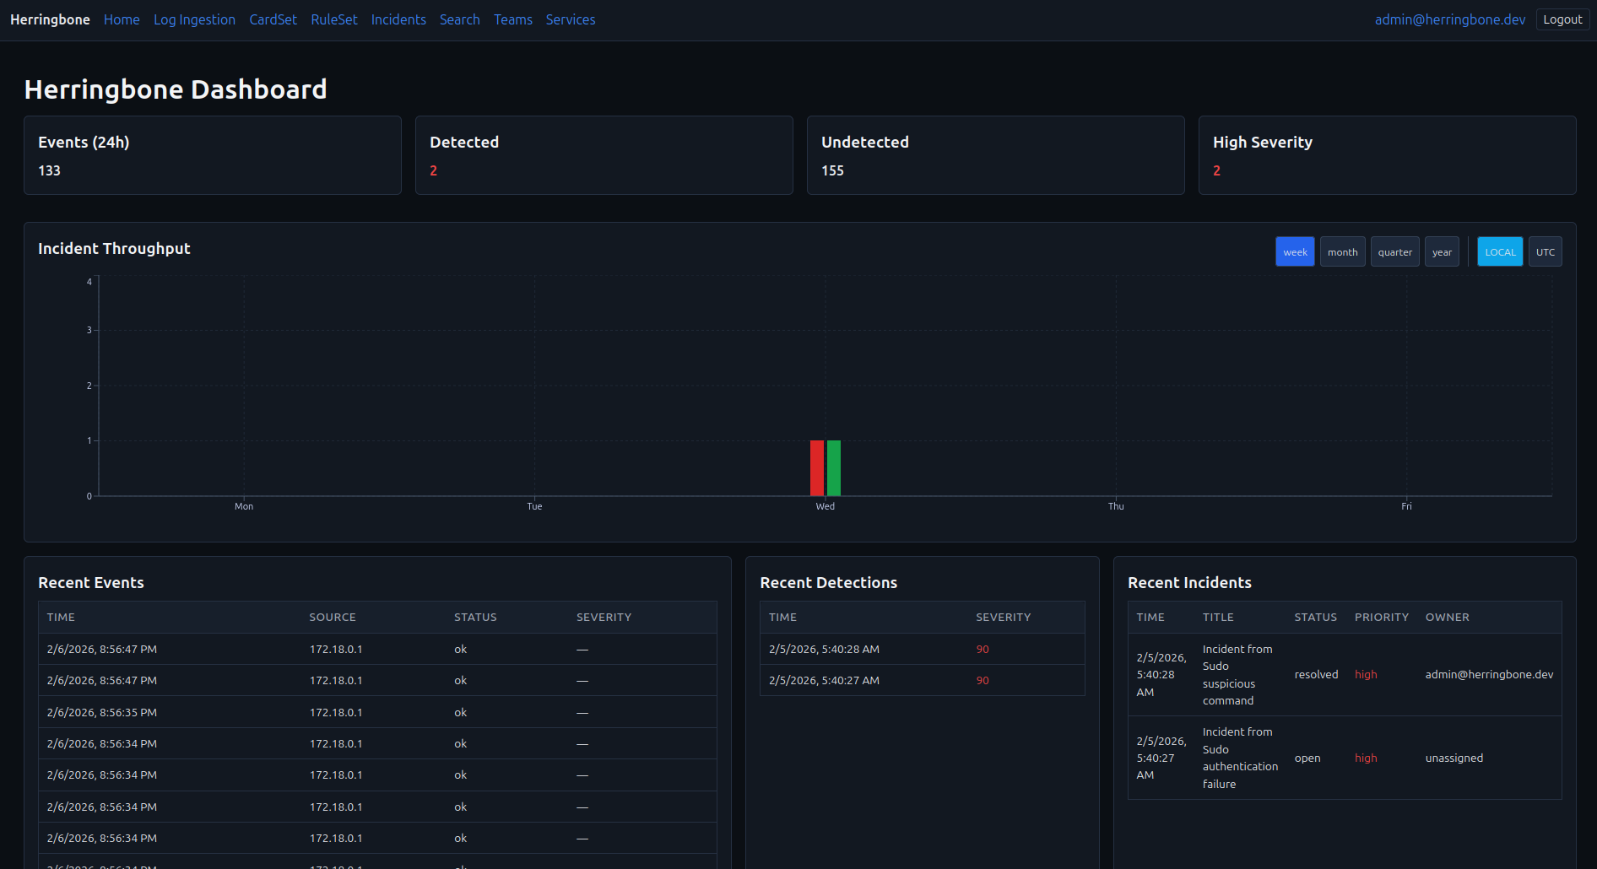Click the red bar on Wednesday
1597x869 pixels.
[x=816, y=470]
